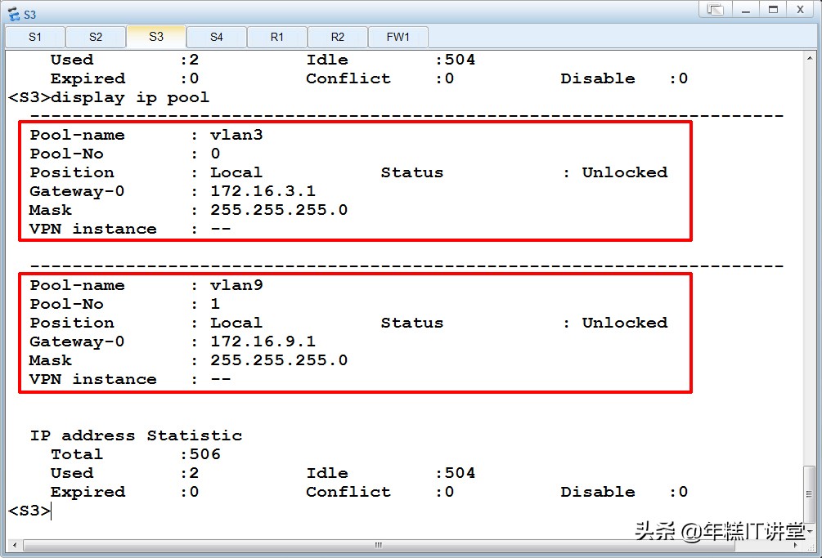Click 'VPN instance' label in vlan9 pool
822x558 pixels.
[x=92, y=379]
